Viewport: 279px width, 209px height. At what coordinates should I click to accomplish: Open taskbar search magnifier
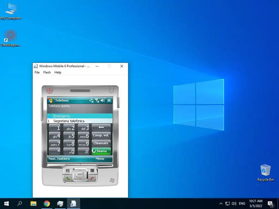coord(20,204)
